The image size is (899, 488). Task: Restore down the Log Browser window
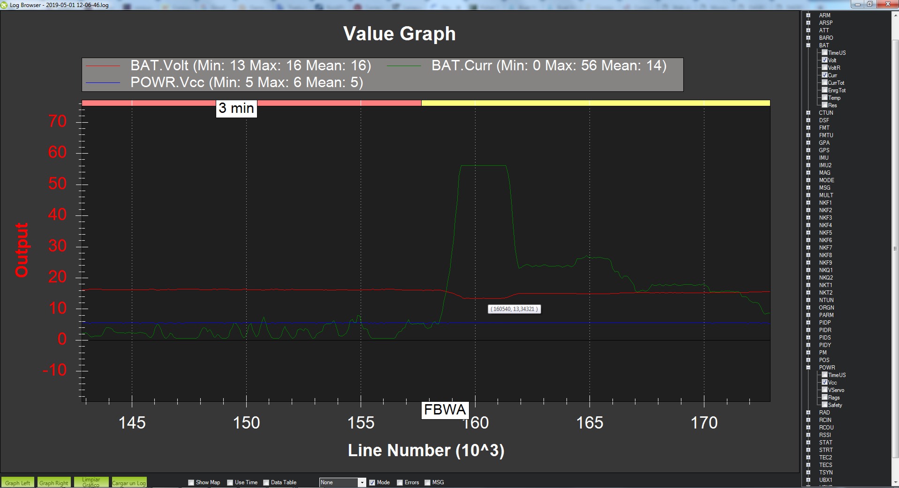[869, 4]
